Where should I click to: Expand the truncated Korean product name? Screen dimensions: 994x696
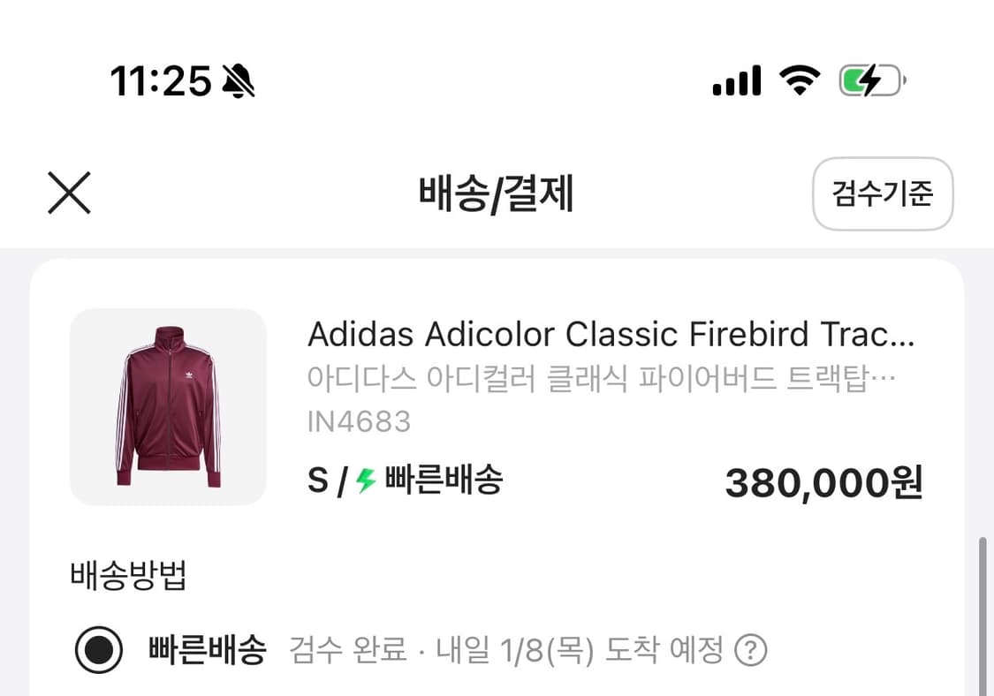[603, 378]
